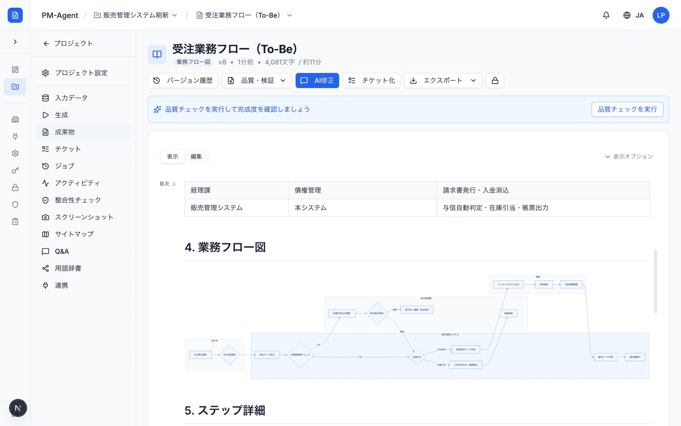Screen dimensions: 681x426
Task: Lock the document with the padlock button
Action: [x=495, y=81]
